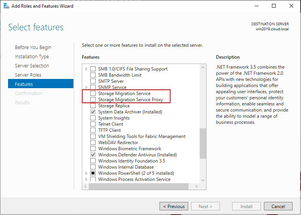Viewport: 301px width, 215px height.
Task: Click the vertical scrollbar thumb in the features list
Action: 203,143
